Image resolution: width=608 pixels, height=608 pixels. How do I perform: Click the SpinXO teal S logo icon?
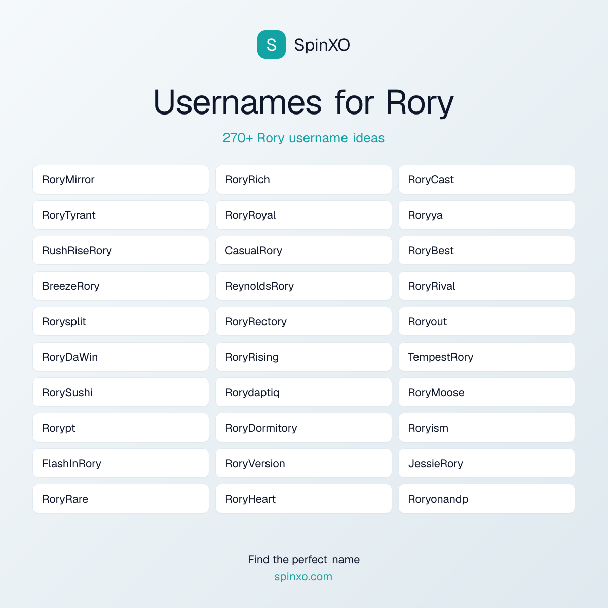pos(272,45)
